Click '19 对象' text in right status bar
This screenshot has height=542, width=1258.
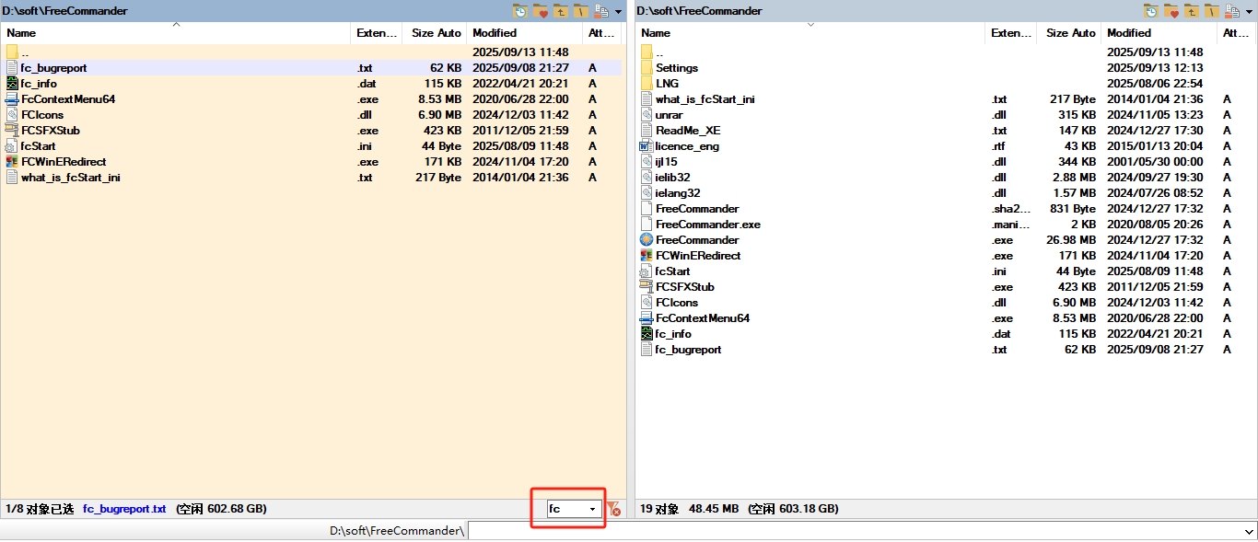[659, 509]
